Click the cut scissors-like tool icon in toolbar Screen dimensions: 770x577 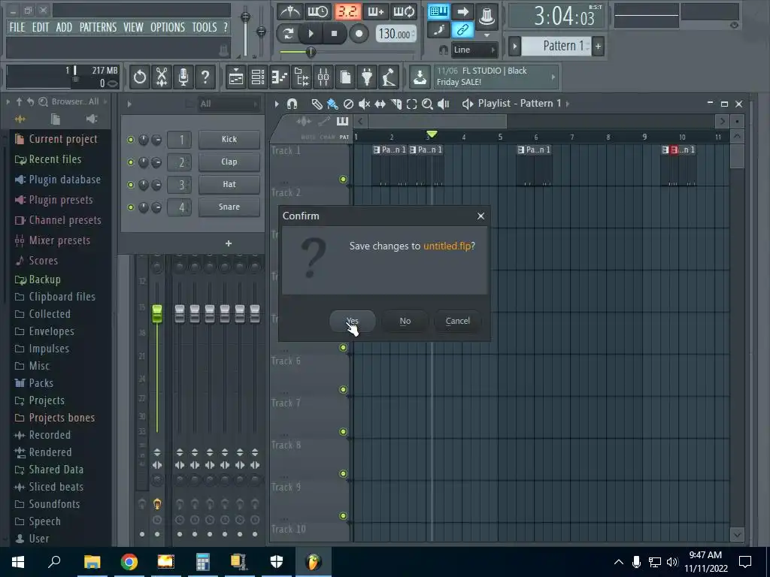click(162, 77)
